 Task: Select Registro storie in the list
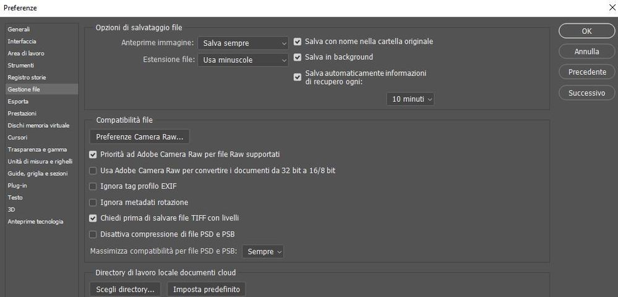tap(41, 78)
